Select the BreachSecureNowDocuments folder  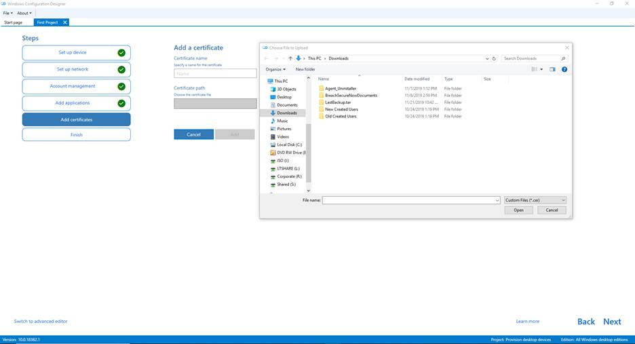[x=351, y=95]
